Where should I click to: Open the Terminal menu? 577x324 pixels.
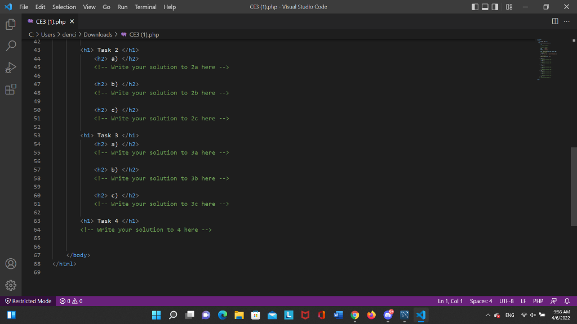point(145,7)
